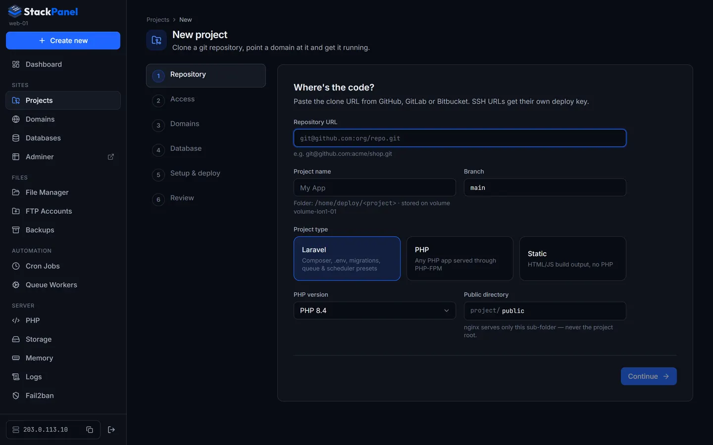
Task: Focus the Project name field
Action: pos(375,187)
